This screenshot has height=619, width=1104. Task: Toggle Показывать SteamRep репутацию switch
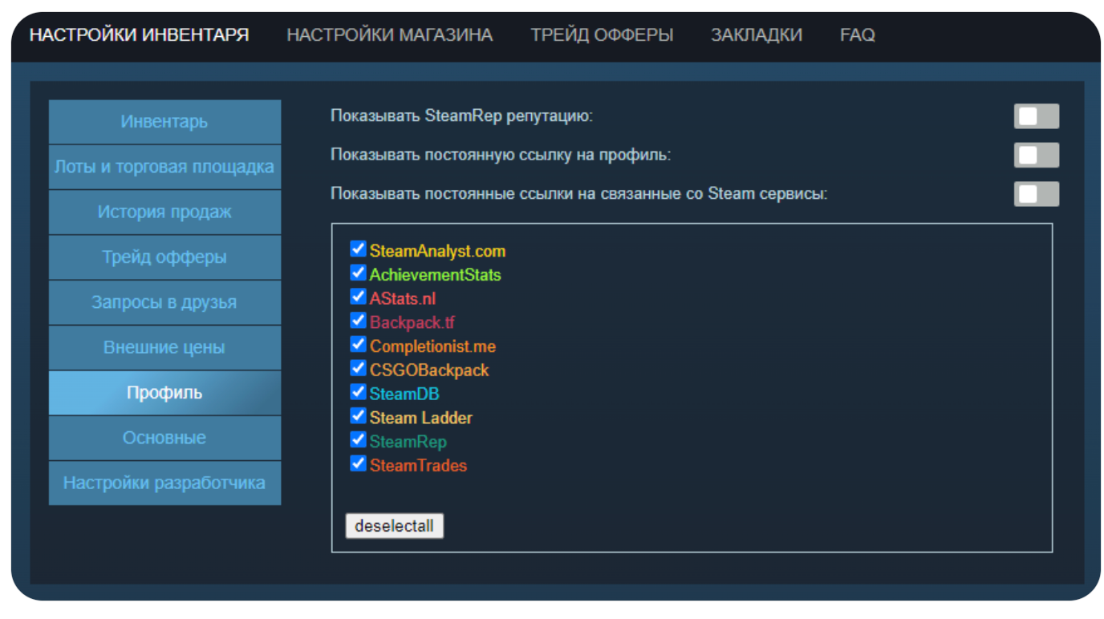point(1037,116)
